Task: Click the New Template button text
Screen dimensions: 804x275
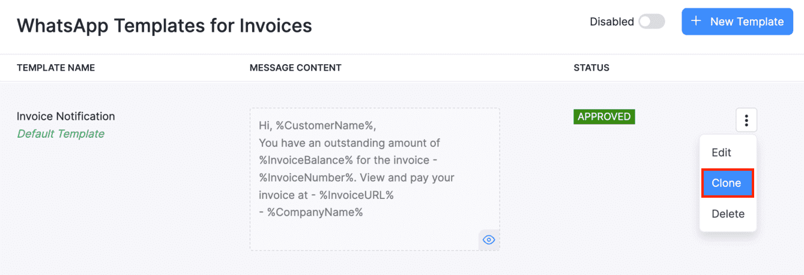Action: [x=746, y=22]
